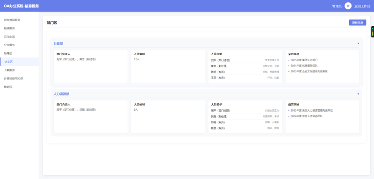Screen dimensions: 374x179
Task: Open 链接服务 in the sidebar
Action: click(19, 28)
